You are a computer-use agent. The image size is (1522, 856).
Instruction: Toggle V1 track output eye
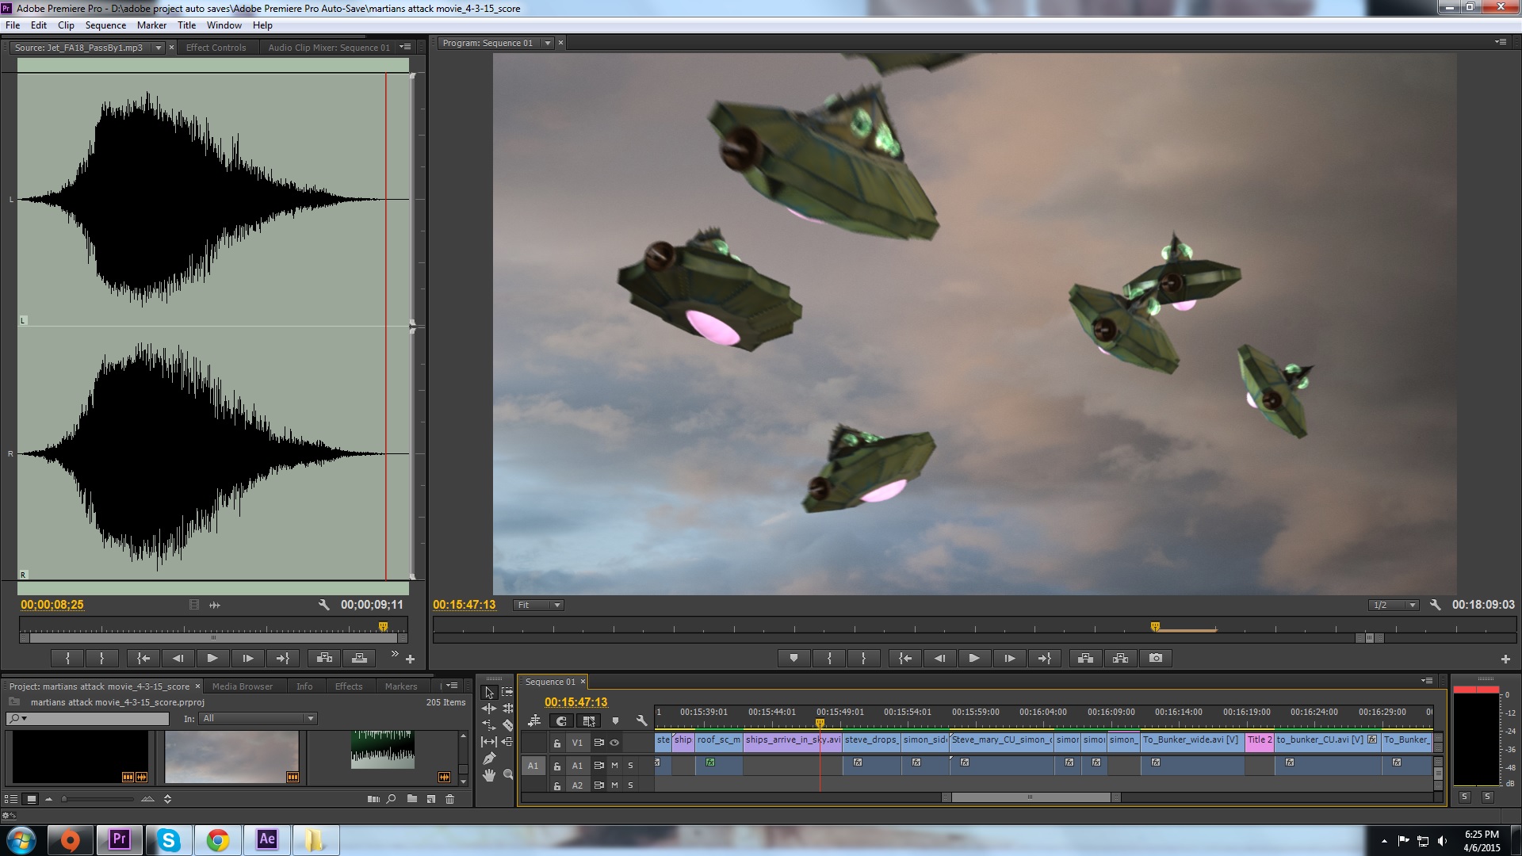point(614,743)
